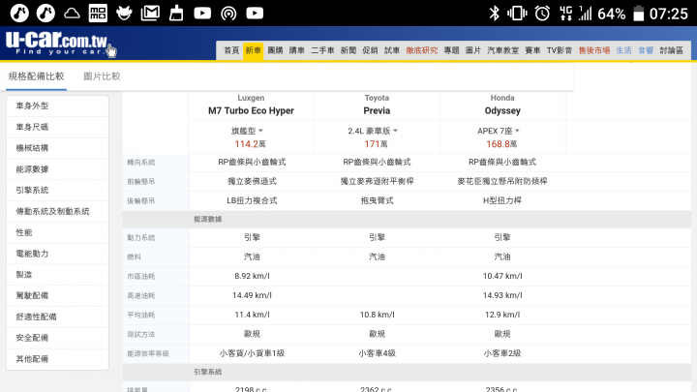Tap the cat face notification icon
Screen dimensions: 697x392
[124, 14]
